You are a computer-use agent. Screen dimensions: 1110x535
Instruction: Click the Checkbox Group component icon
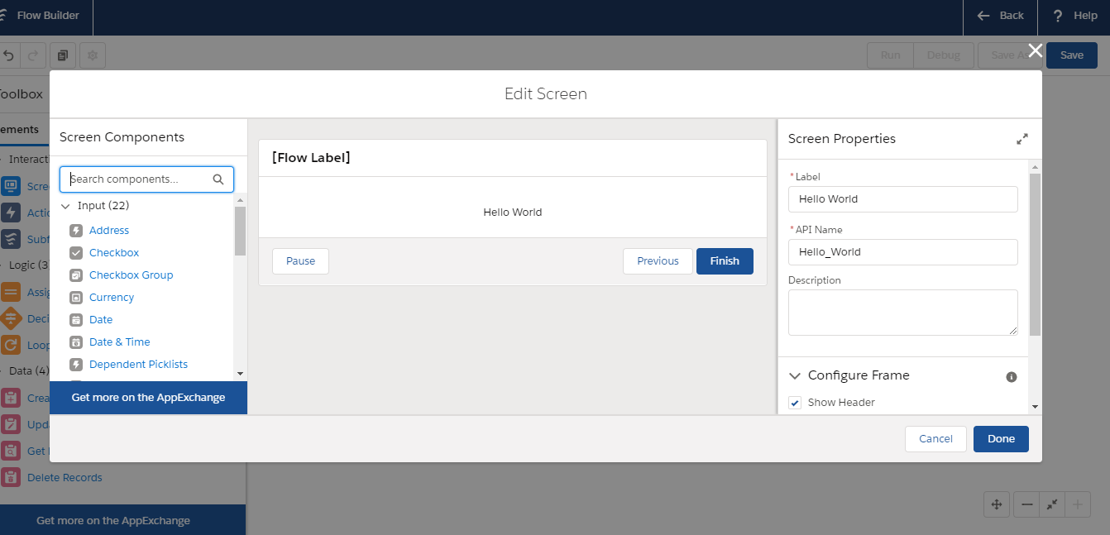tap(76, 275)
